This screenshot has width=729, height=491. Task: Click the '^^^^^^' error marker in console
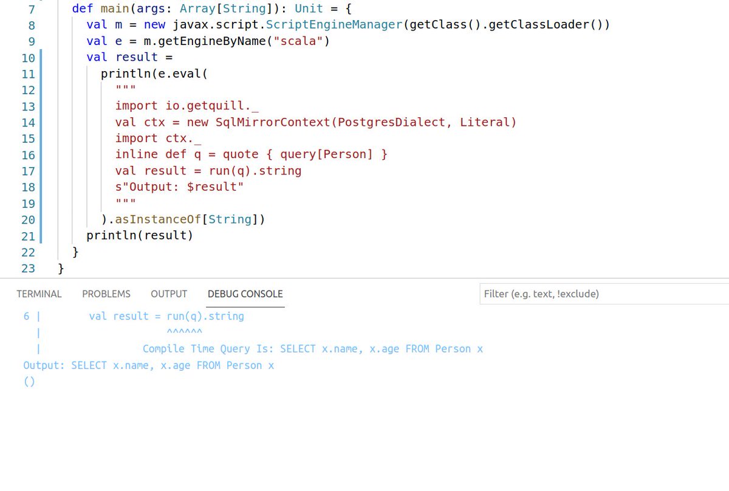(183, 332)
